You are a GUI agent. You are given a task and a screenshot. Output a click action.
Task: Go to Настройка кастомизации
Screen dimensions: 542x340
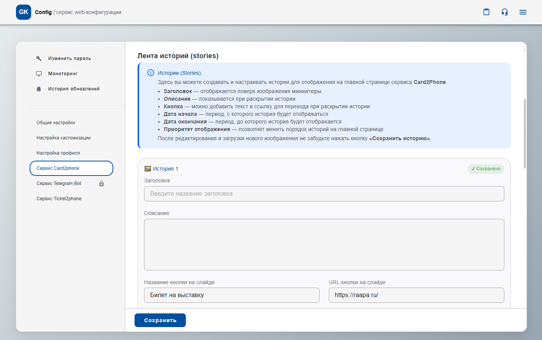(63, 138)
